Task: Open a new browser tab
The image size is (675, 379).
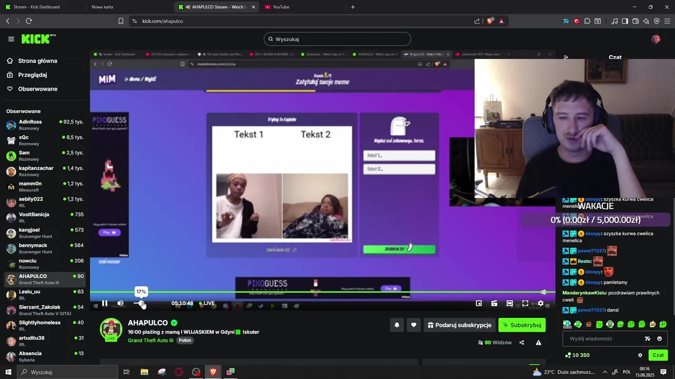Action: pyautogui.click(x=353, y=7)
